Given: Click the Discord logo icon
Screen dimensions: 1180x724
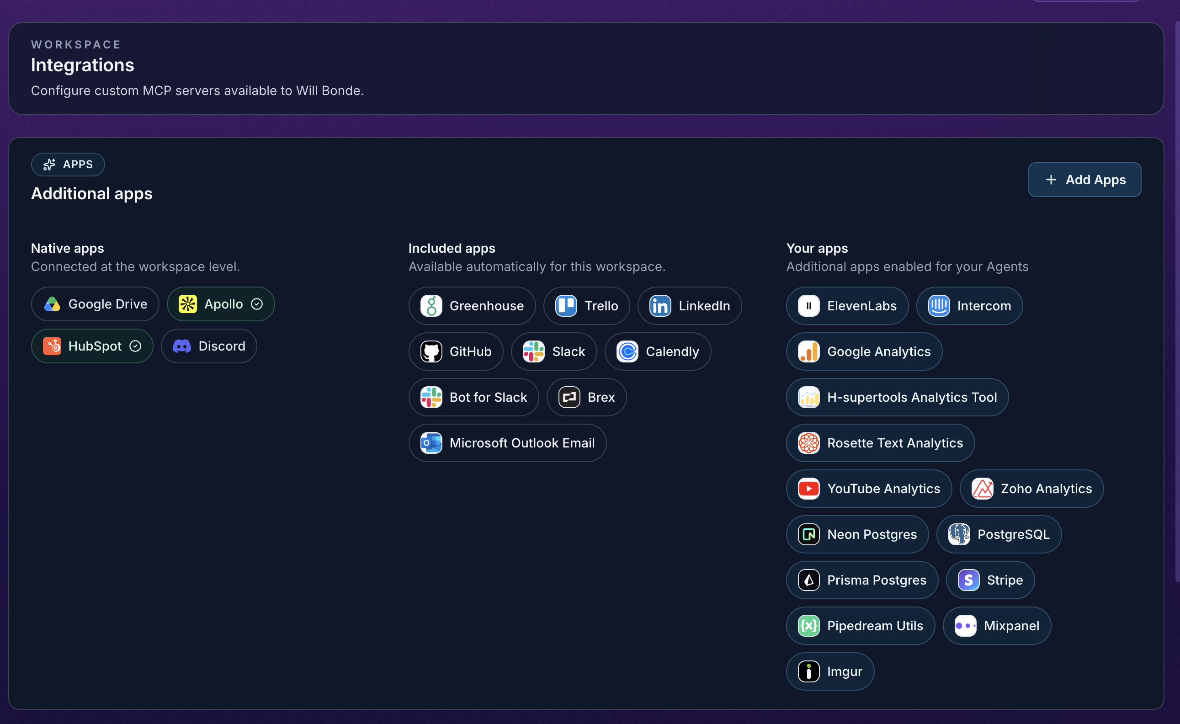Looking at the screenshot, I should 181,346.
